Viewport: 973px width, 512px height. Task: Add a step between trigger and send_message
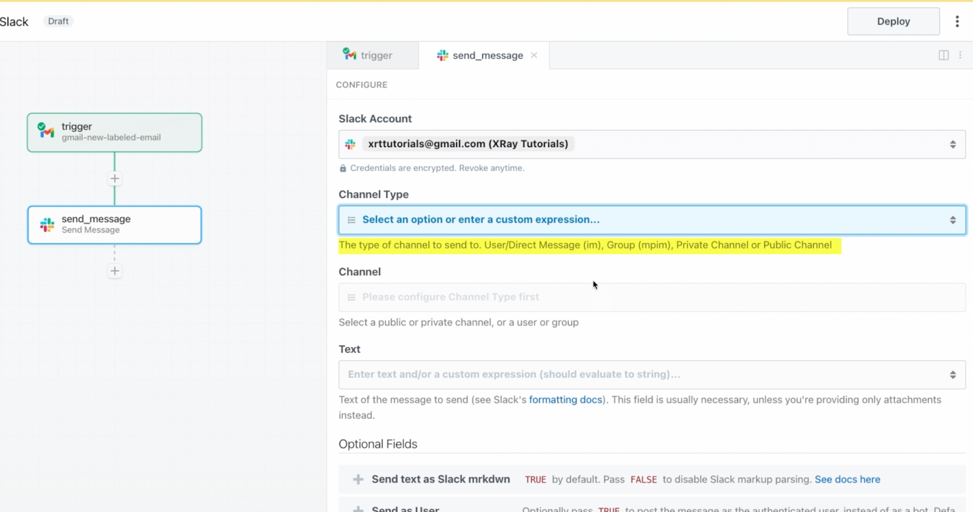[x=114, y=179]
